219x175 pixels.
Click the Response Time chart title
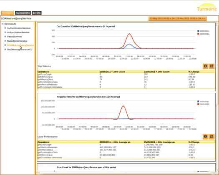tap(88, 97)
